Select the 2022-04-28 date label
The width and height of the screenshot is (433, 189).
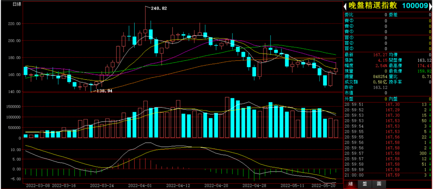tap(253, 185)
